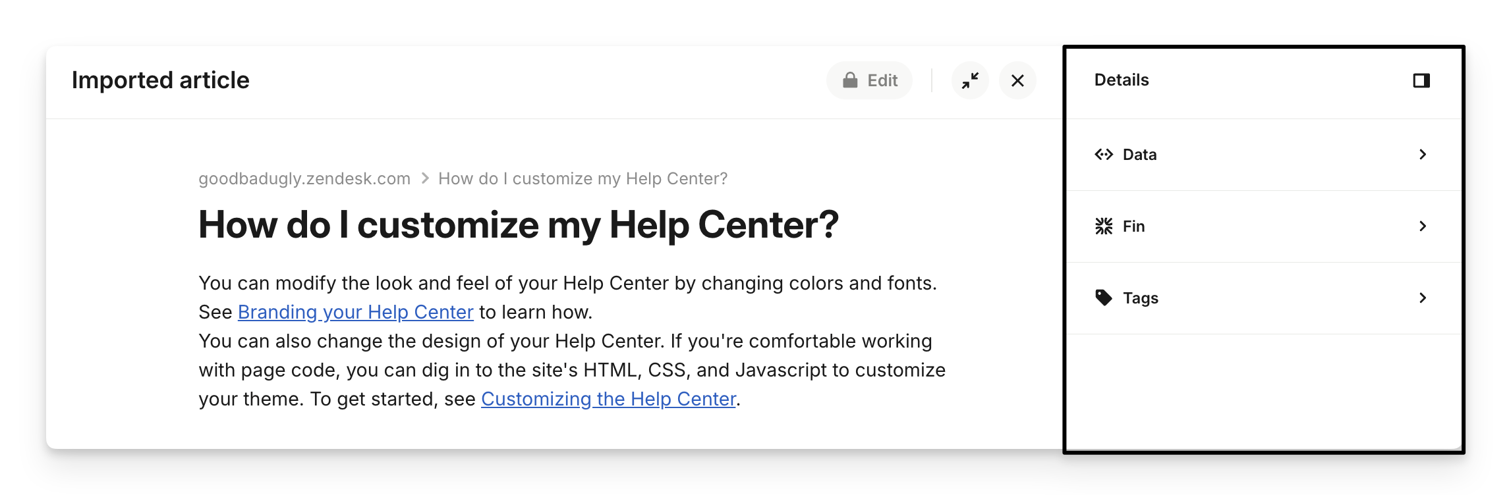1509x495 pixels.
Task: Expand the Fin section chevron
Action: (1423, 226)
